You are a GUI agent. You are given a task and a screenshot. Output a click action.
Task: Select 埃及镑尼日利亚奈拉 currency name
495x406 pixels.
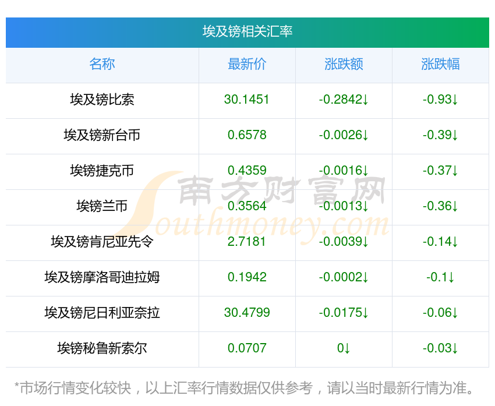tap(102, 313)
